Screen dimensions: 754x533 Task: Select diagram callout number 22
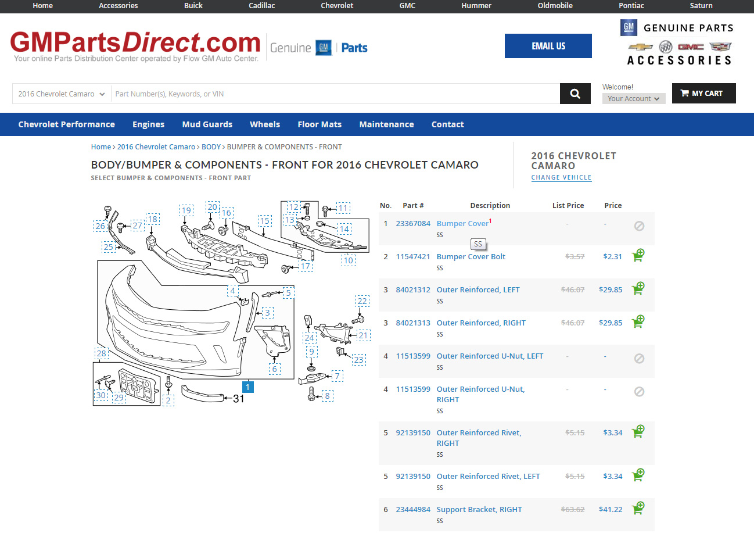(362, 301)
